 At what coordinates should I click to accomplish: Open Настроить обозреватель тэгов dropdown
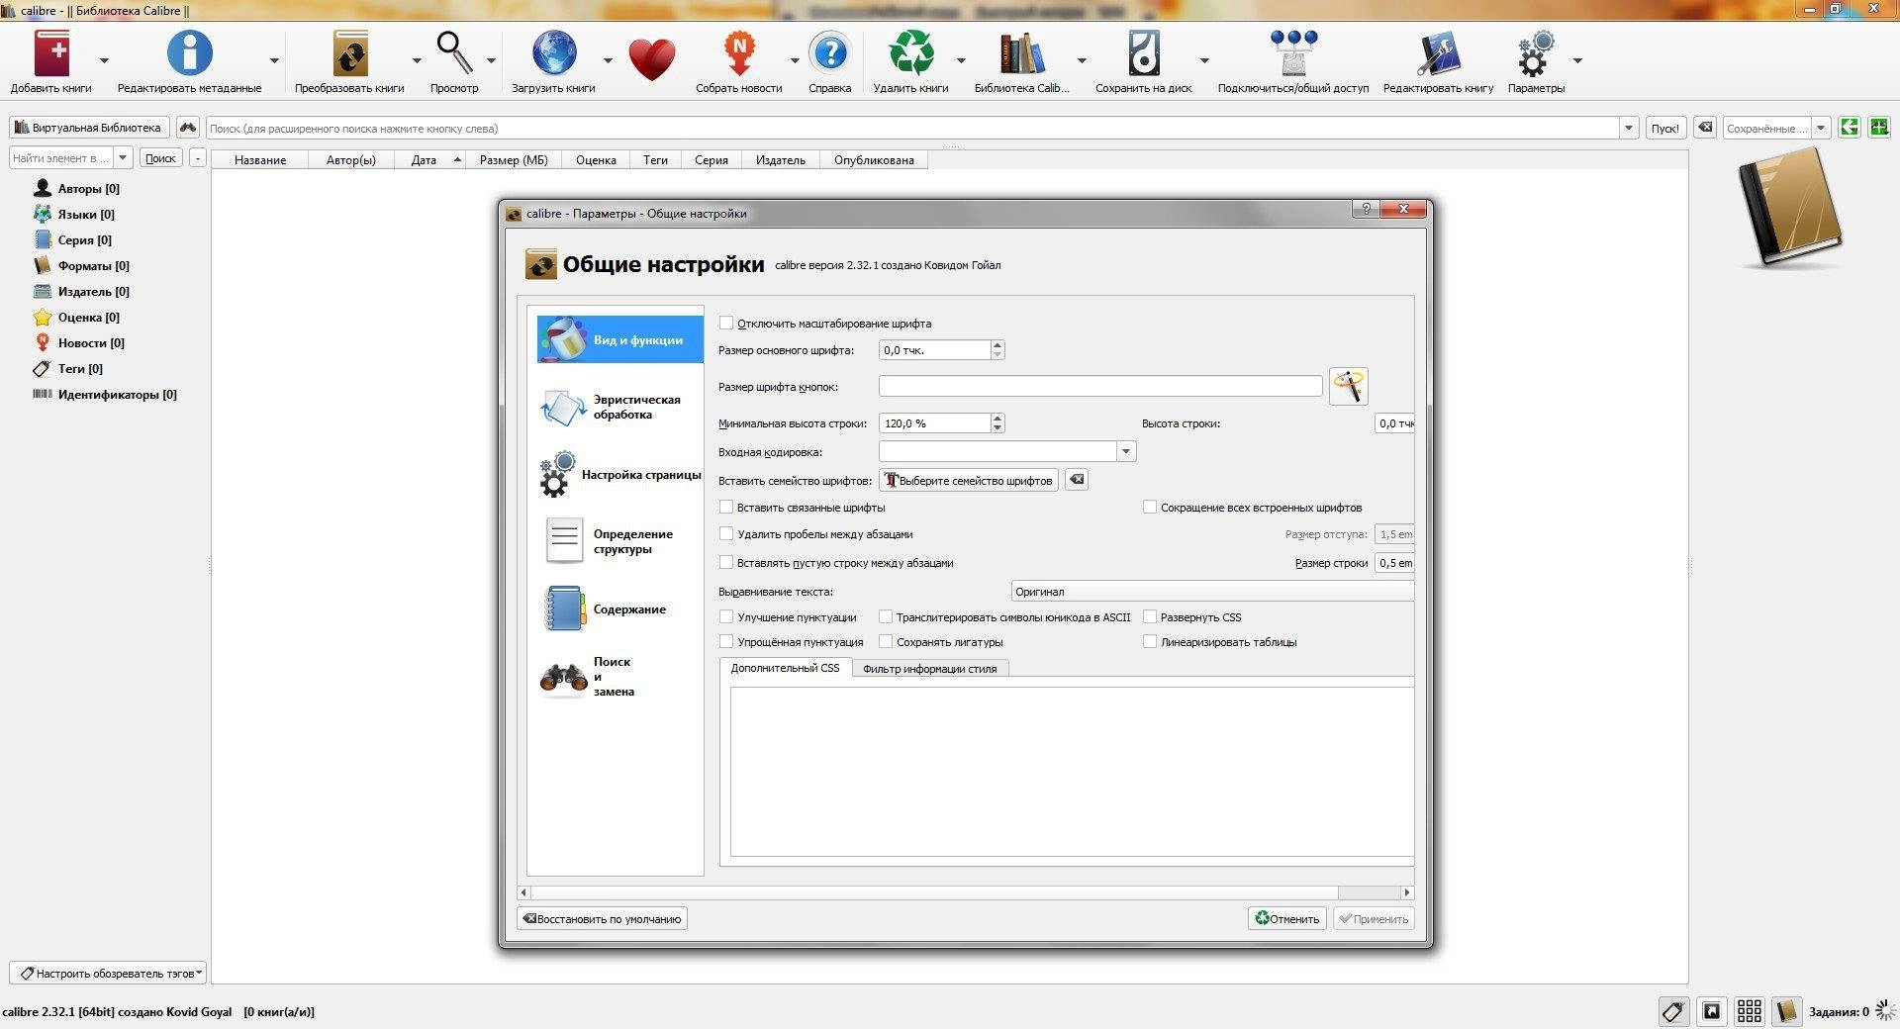pyautogui.click(x=108, y=974)
